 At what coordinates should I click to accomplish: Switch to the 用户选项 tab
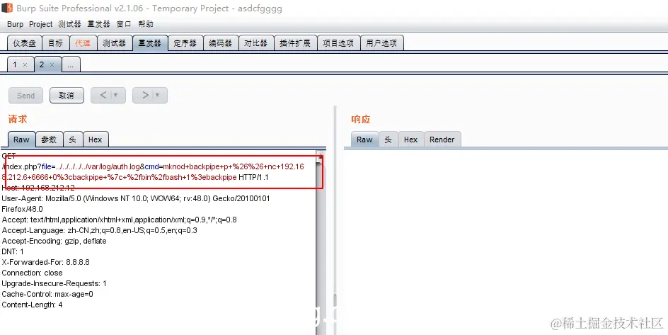[x=381, y=43]
